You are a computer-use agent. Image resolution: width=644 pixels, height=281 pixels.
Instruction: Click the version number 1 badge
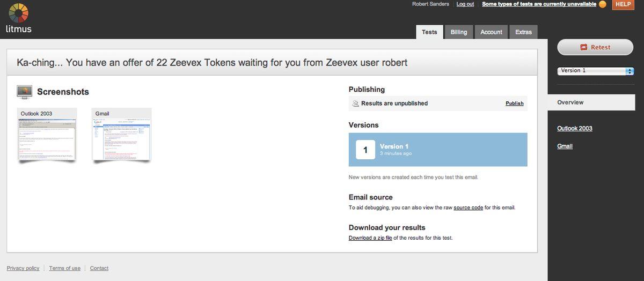(x=365, y=150)
